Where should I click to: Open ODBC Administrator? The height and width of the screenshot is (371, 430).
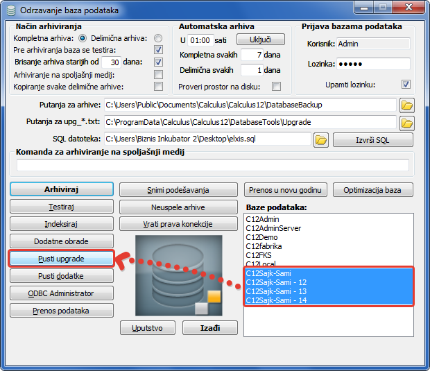pos(61,293)
